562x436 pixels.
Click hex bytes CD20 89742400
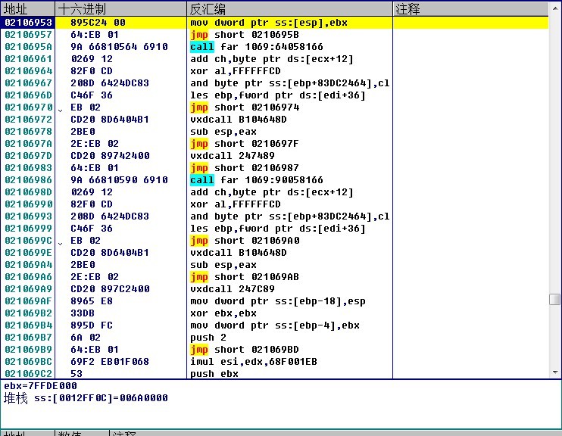coord(110,156)
